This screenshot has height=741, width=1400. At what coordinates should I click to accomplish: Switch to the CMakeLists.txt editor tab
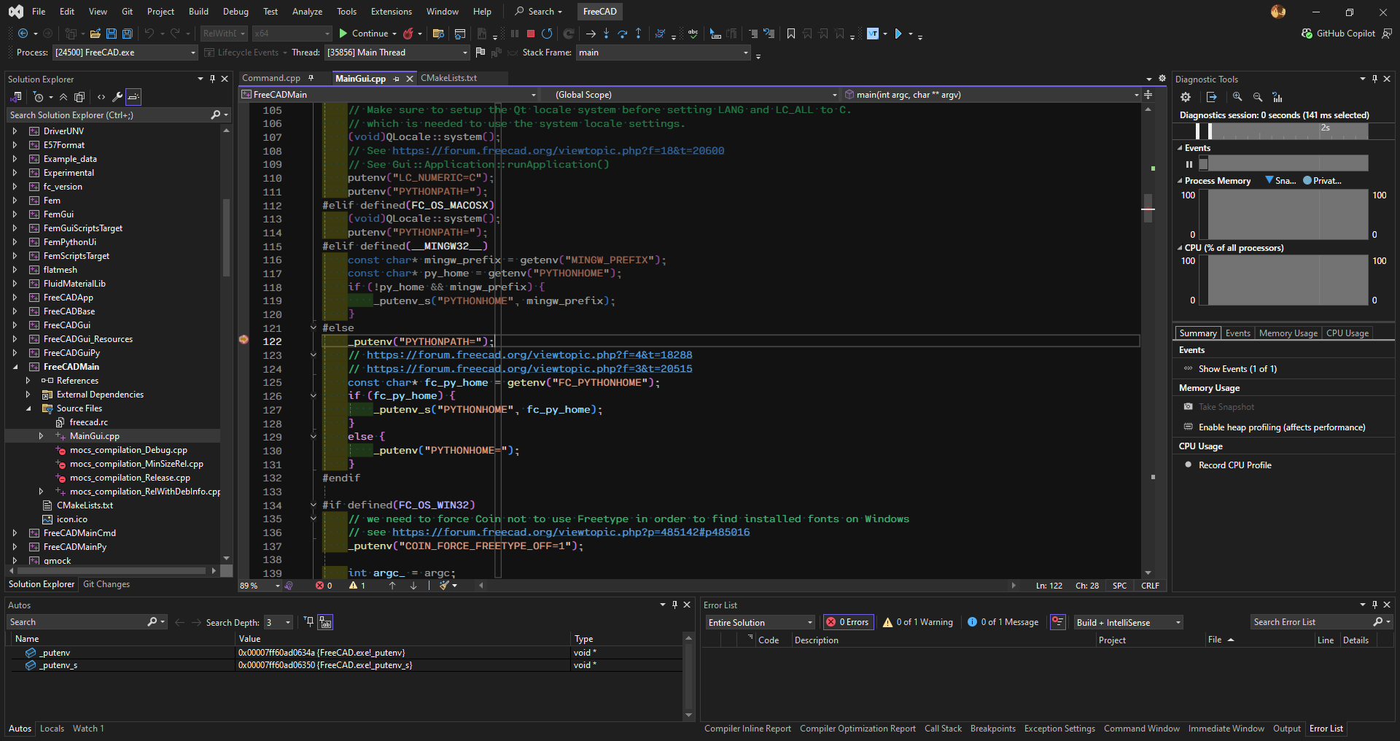448,78
